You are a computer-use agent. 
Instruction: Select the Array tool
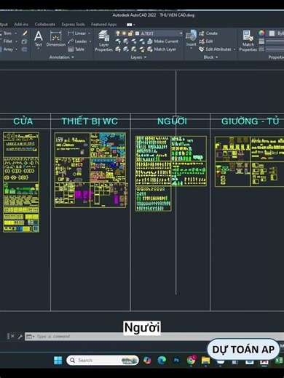click(x=7, y=49)
